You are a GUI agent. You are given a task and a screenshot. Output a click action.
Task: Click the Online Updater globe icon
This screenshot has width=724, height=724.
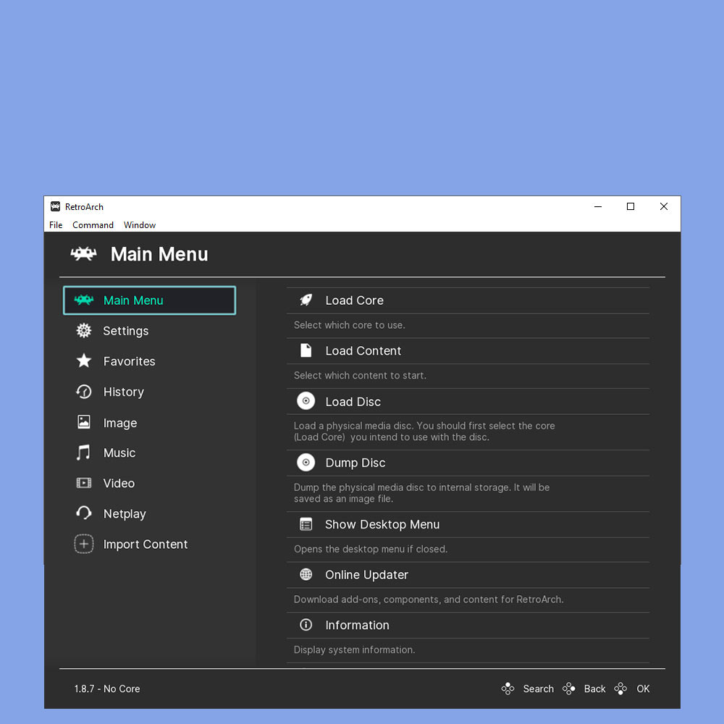point(306,575)
